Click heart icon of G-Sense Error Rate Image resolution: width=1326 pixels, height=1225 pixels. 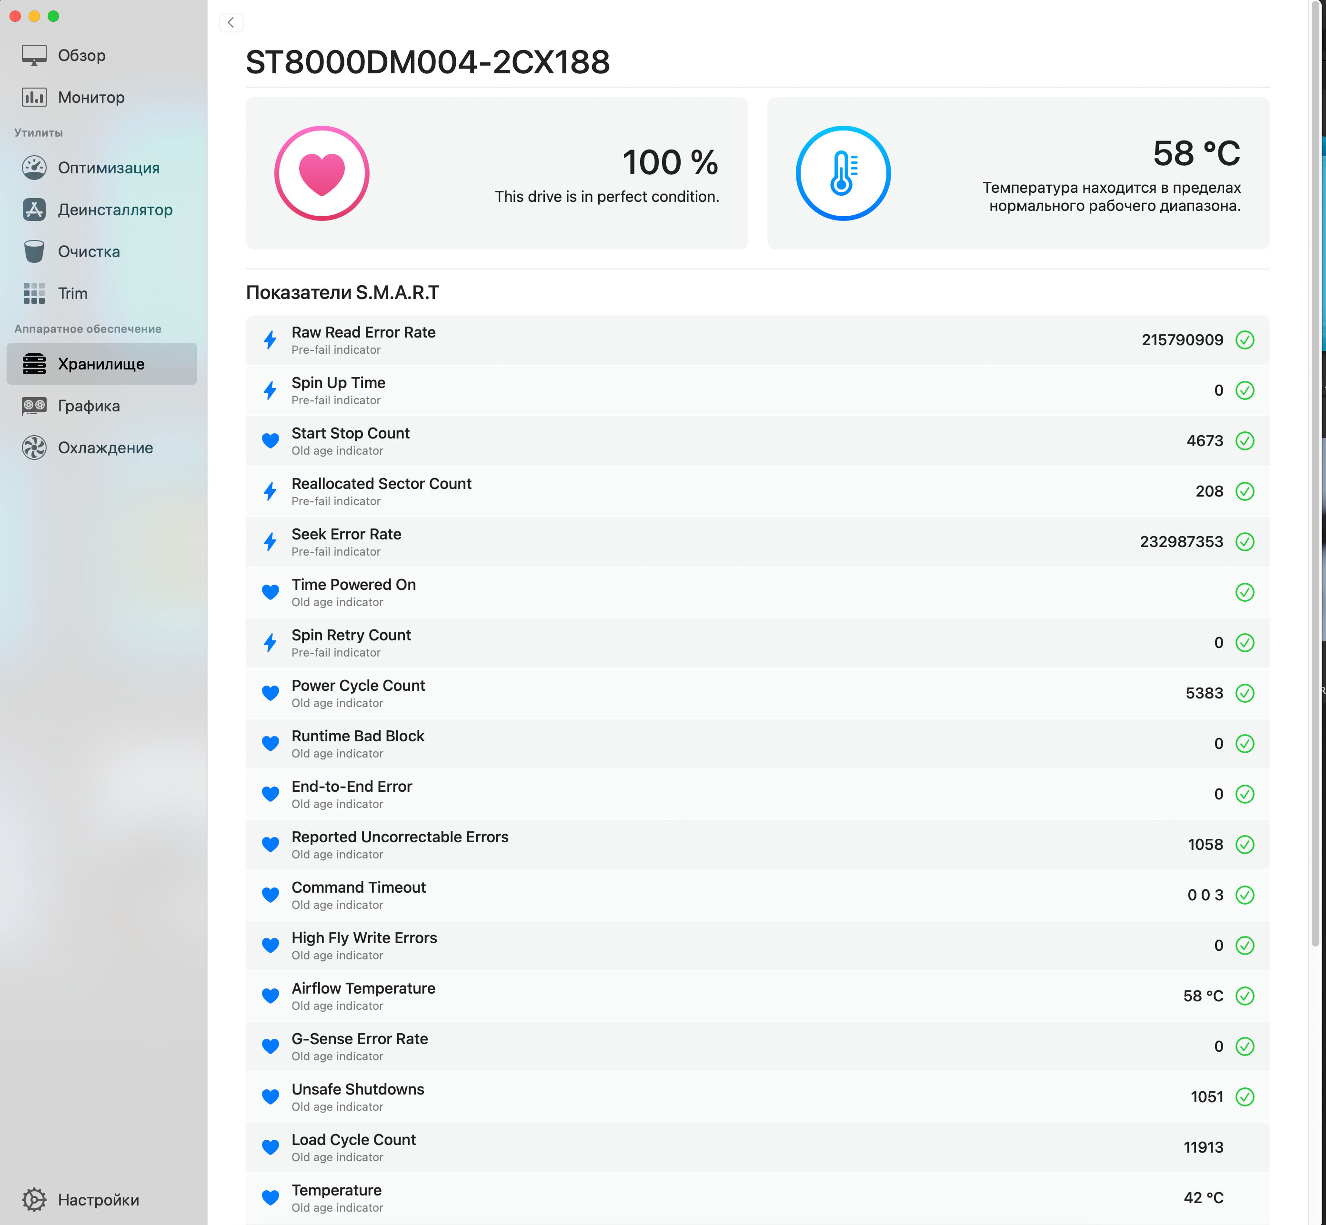(x=270, y=1046)
